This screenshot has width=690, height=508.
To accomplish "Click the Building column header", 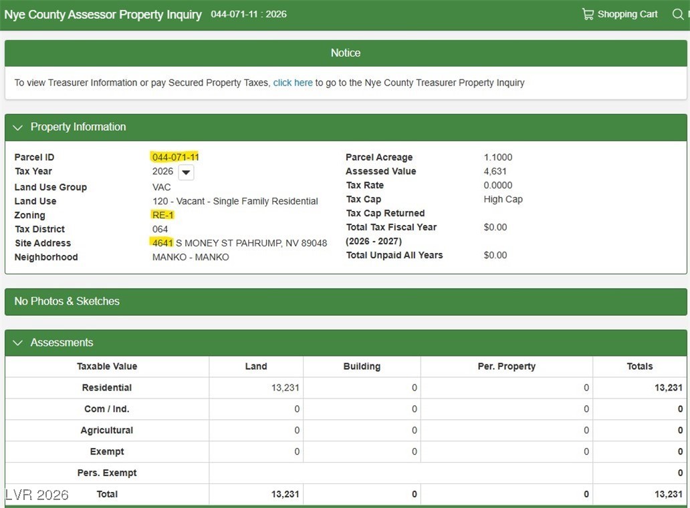I will pos(362,366).
